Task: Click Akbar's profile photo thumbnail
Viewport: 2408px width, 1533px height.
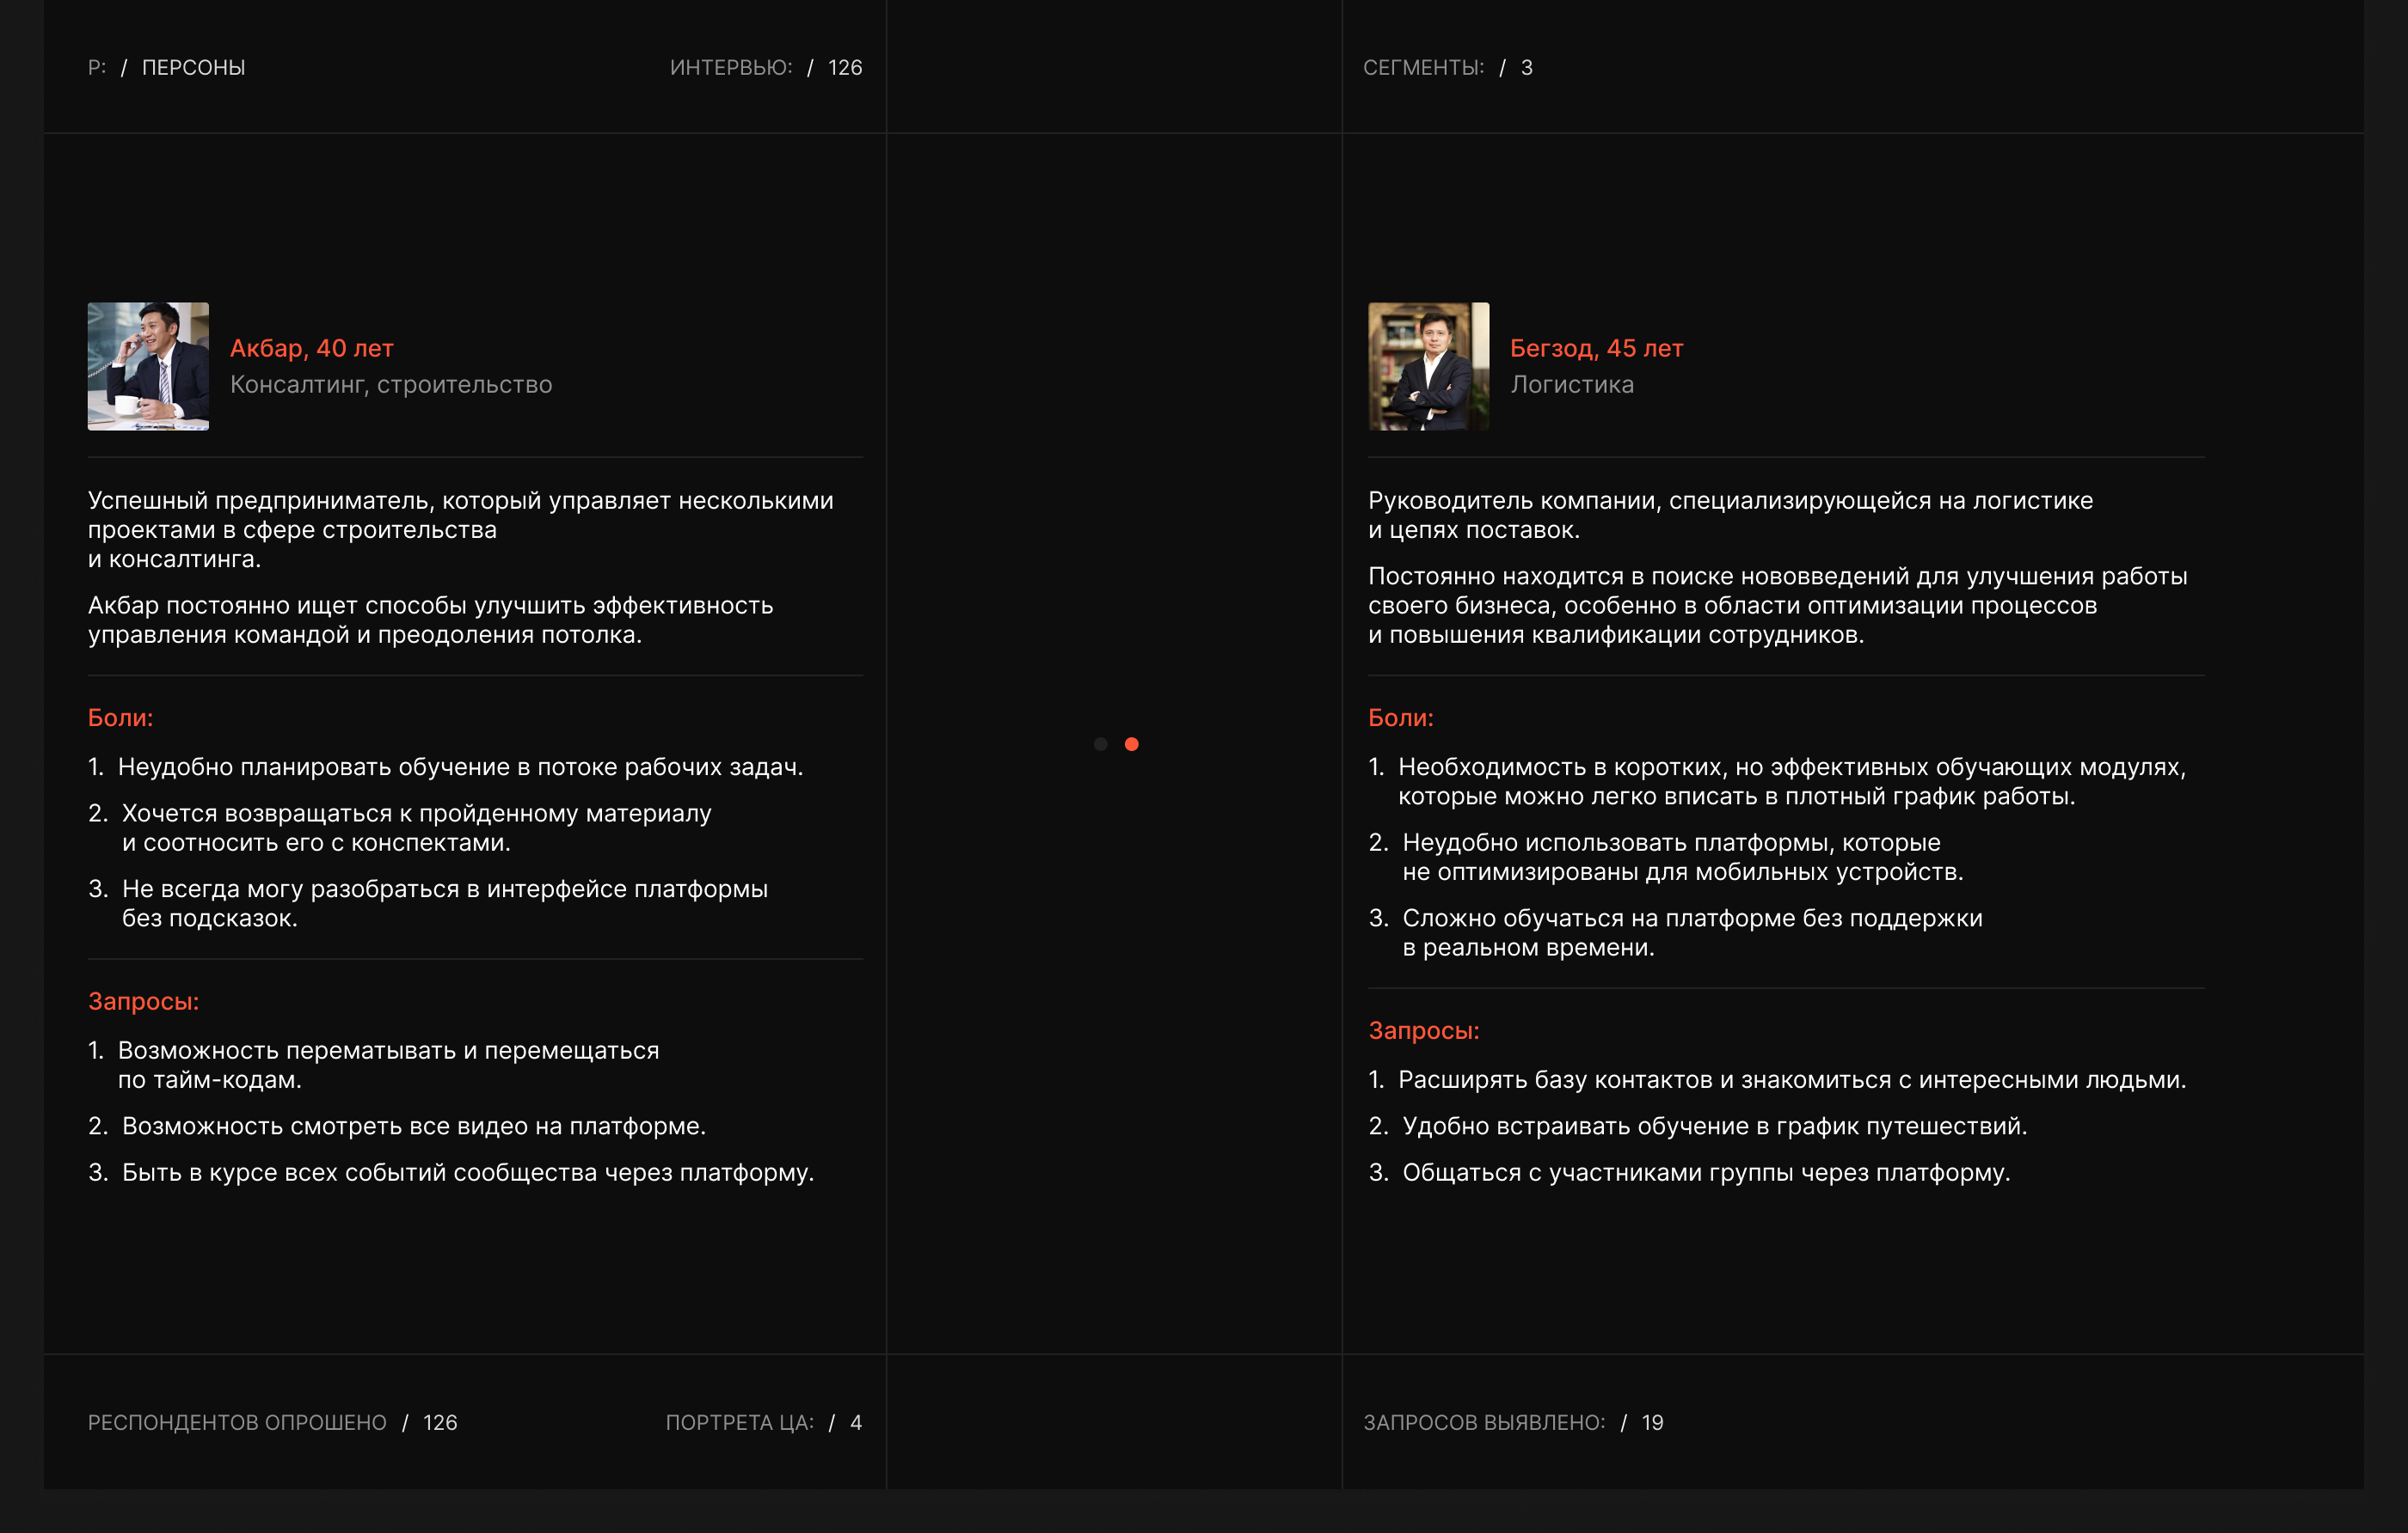Action: click(x=148, y=366)
